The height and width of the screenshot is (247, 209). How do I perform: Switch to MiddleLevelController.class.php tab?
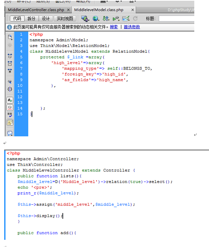[x=36, y=10]
